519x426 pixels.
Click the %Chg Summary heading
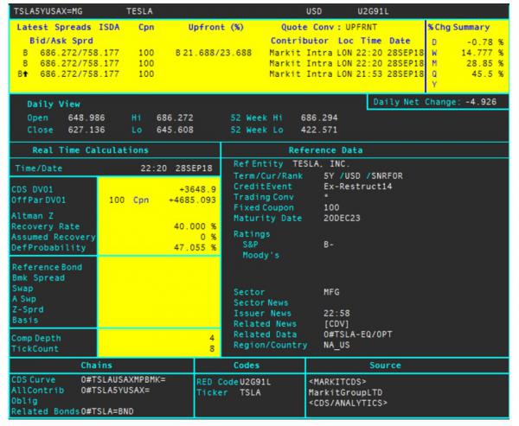click(458, 27)
